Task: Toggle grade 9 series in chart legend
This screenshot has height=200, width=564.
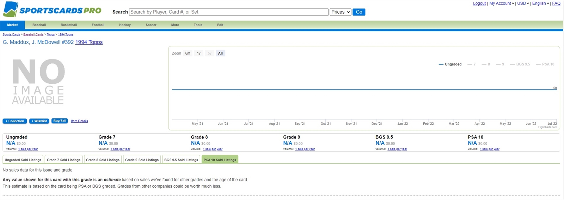Action: [500, 64]
